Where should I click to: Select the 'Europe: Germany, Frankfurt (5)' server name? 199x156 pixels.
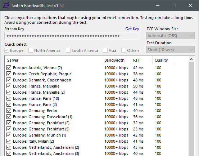coord(41,129)
